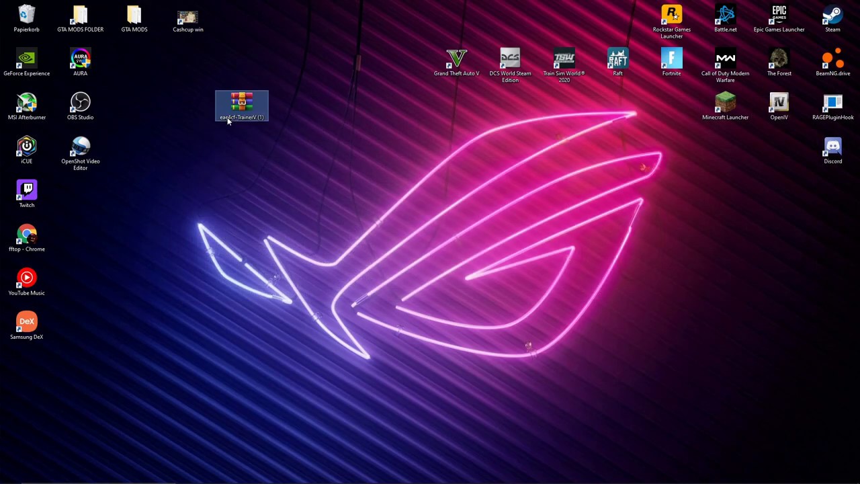Open the GTA MODS FOLDER icon
This screenshot has width=860, height=484.
point(80,18)
